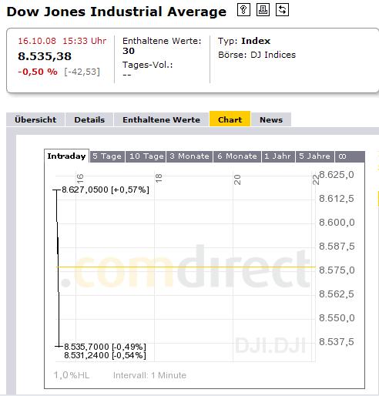The image size is (379, 396).
Task: Click the print page icon
Action: [263, 10]
